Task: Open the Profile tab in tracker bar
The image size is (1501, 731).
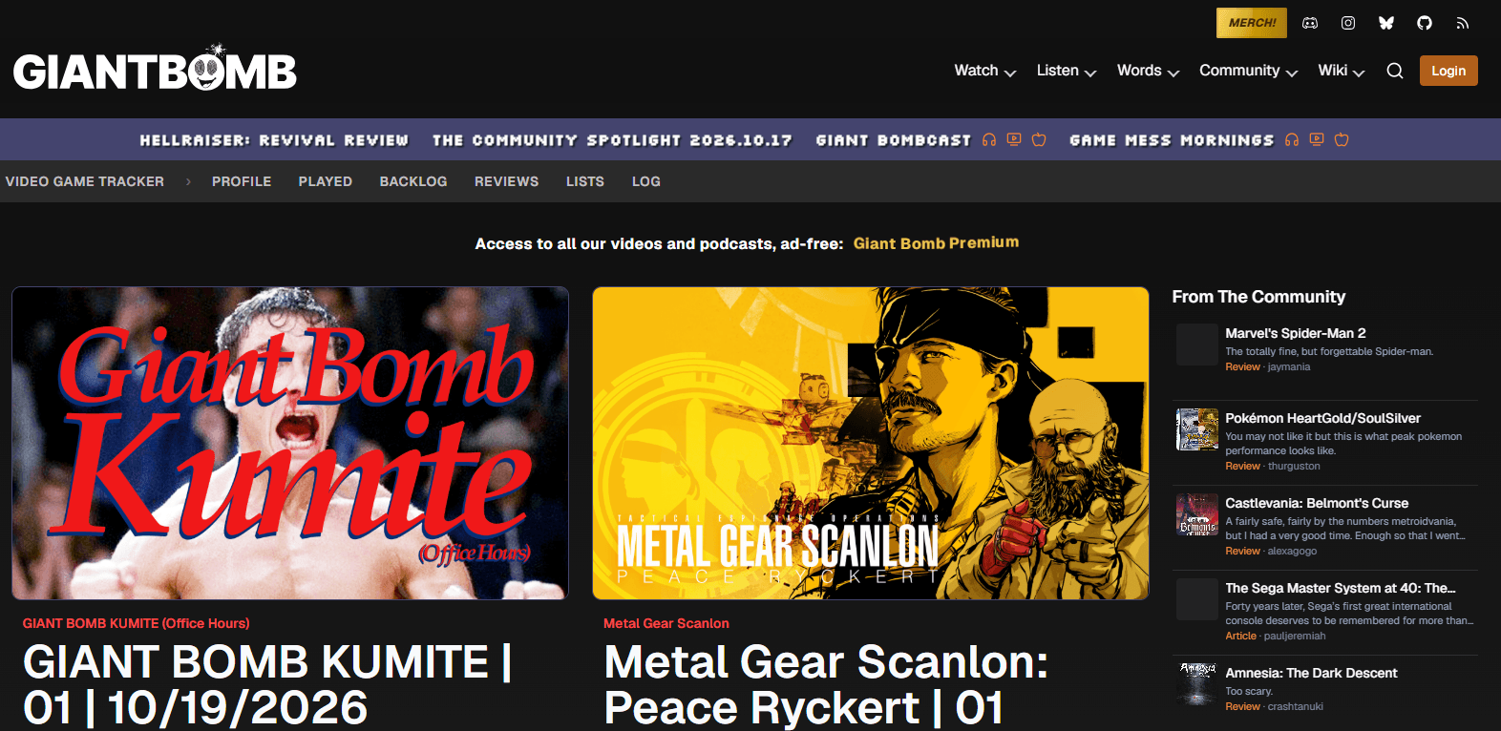Action: coord(242,181)
